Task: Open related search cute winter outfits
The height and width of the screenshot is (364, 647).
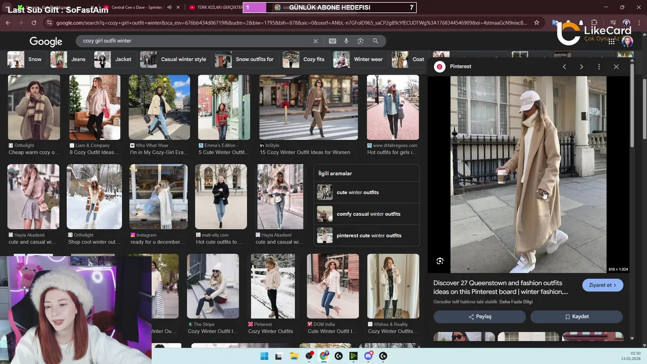Action: (366, 193)
